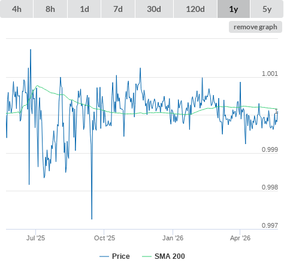Click the green SMA 200 legend line marker
The height and width of the screenshot is (272, 284).
(x=147, y=256)
